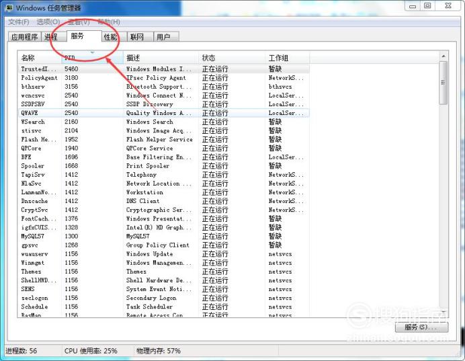Sort by the 状态 column header

tap(232, 58)
